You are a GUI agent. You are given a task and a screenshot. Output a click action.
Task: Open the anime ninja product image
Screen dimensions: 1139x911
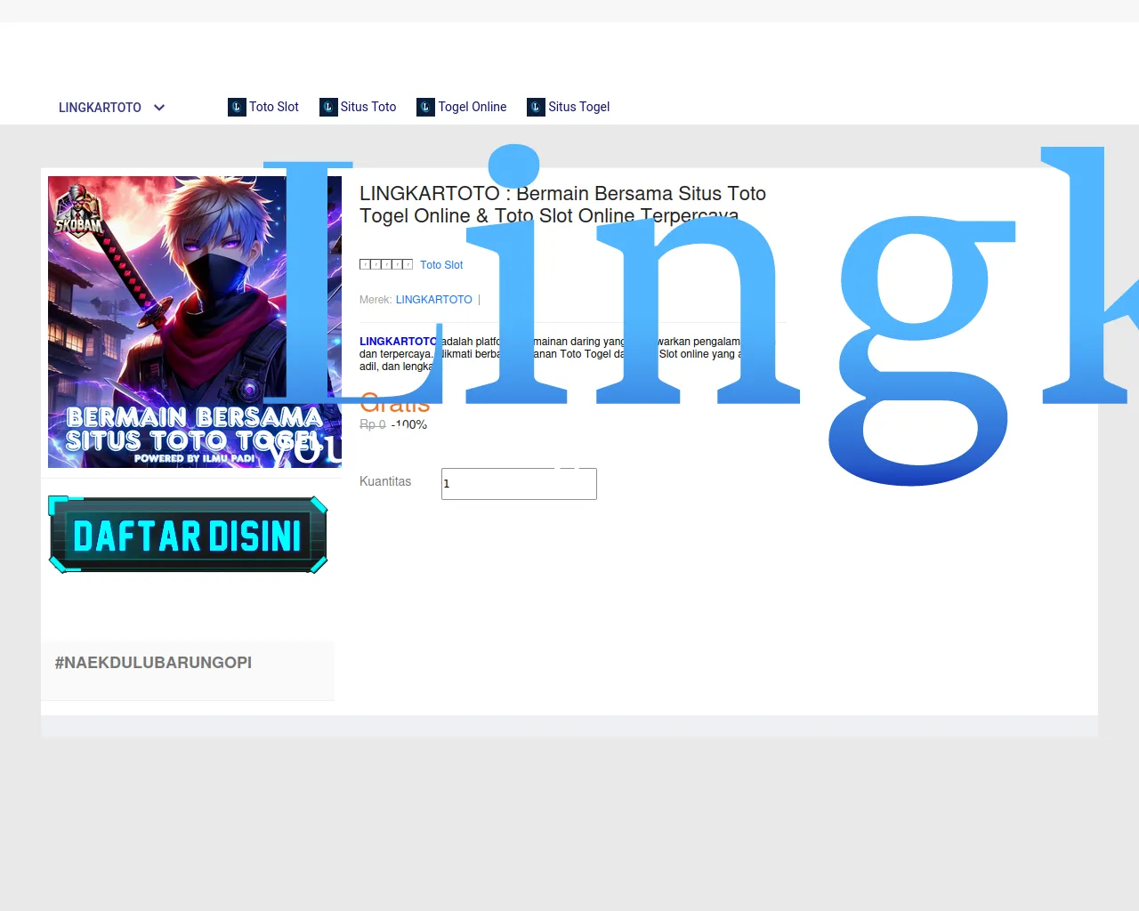195,322
